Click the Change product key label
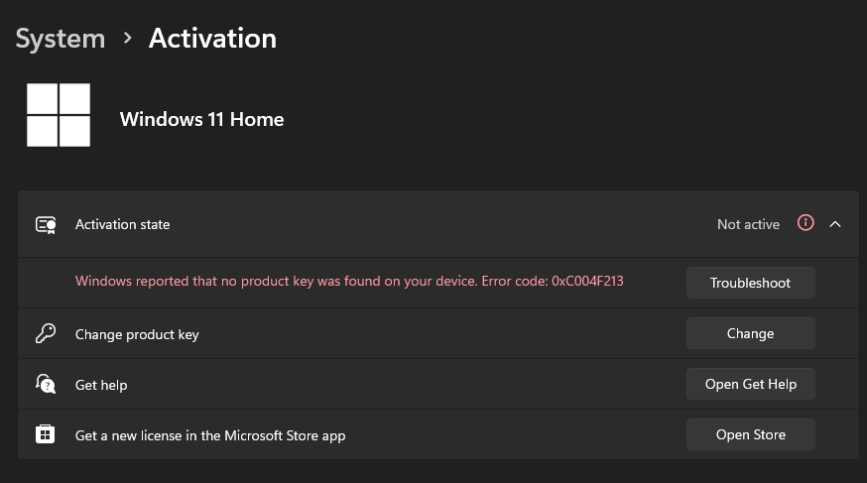The width and height of the screenshot is (867, 483). coord(137,334)
